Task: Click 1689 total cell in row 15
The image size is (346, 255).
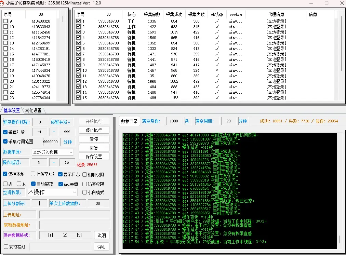Action: [152, 98]
